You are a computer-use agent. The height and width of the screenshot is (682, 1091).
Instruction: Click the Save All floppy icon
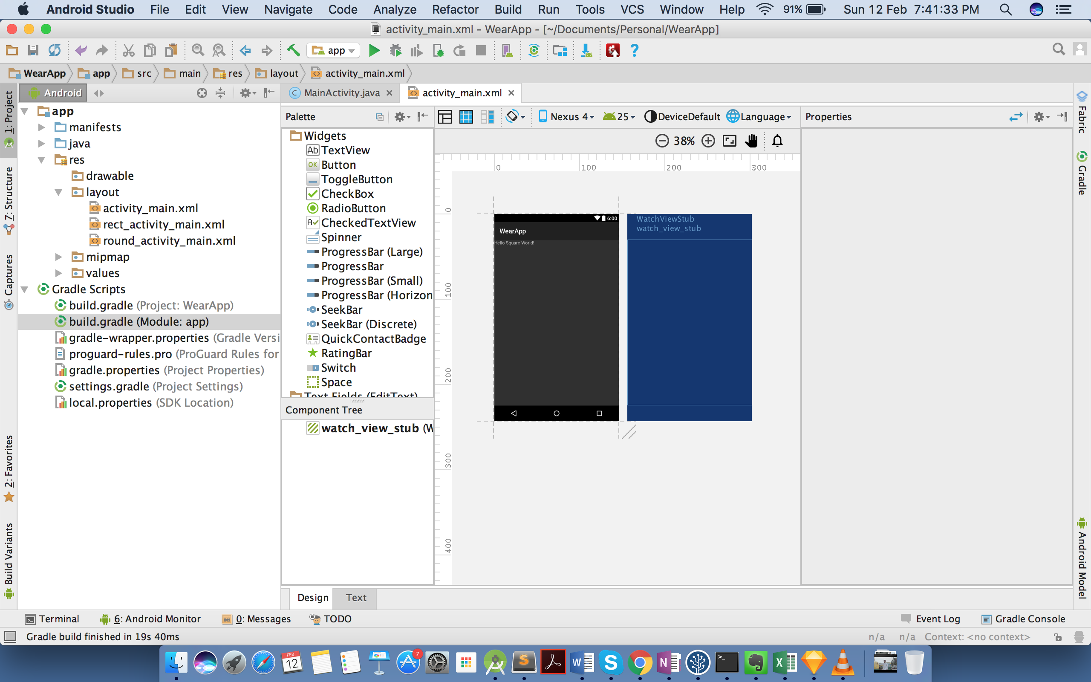click(33, 51)
